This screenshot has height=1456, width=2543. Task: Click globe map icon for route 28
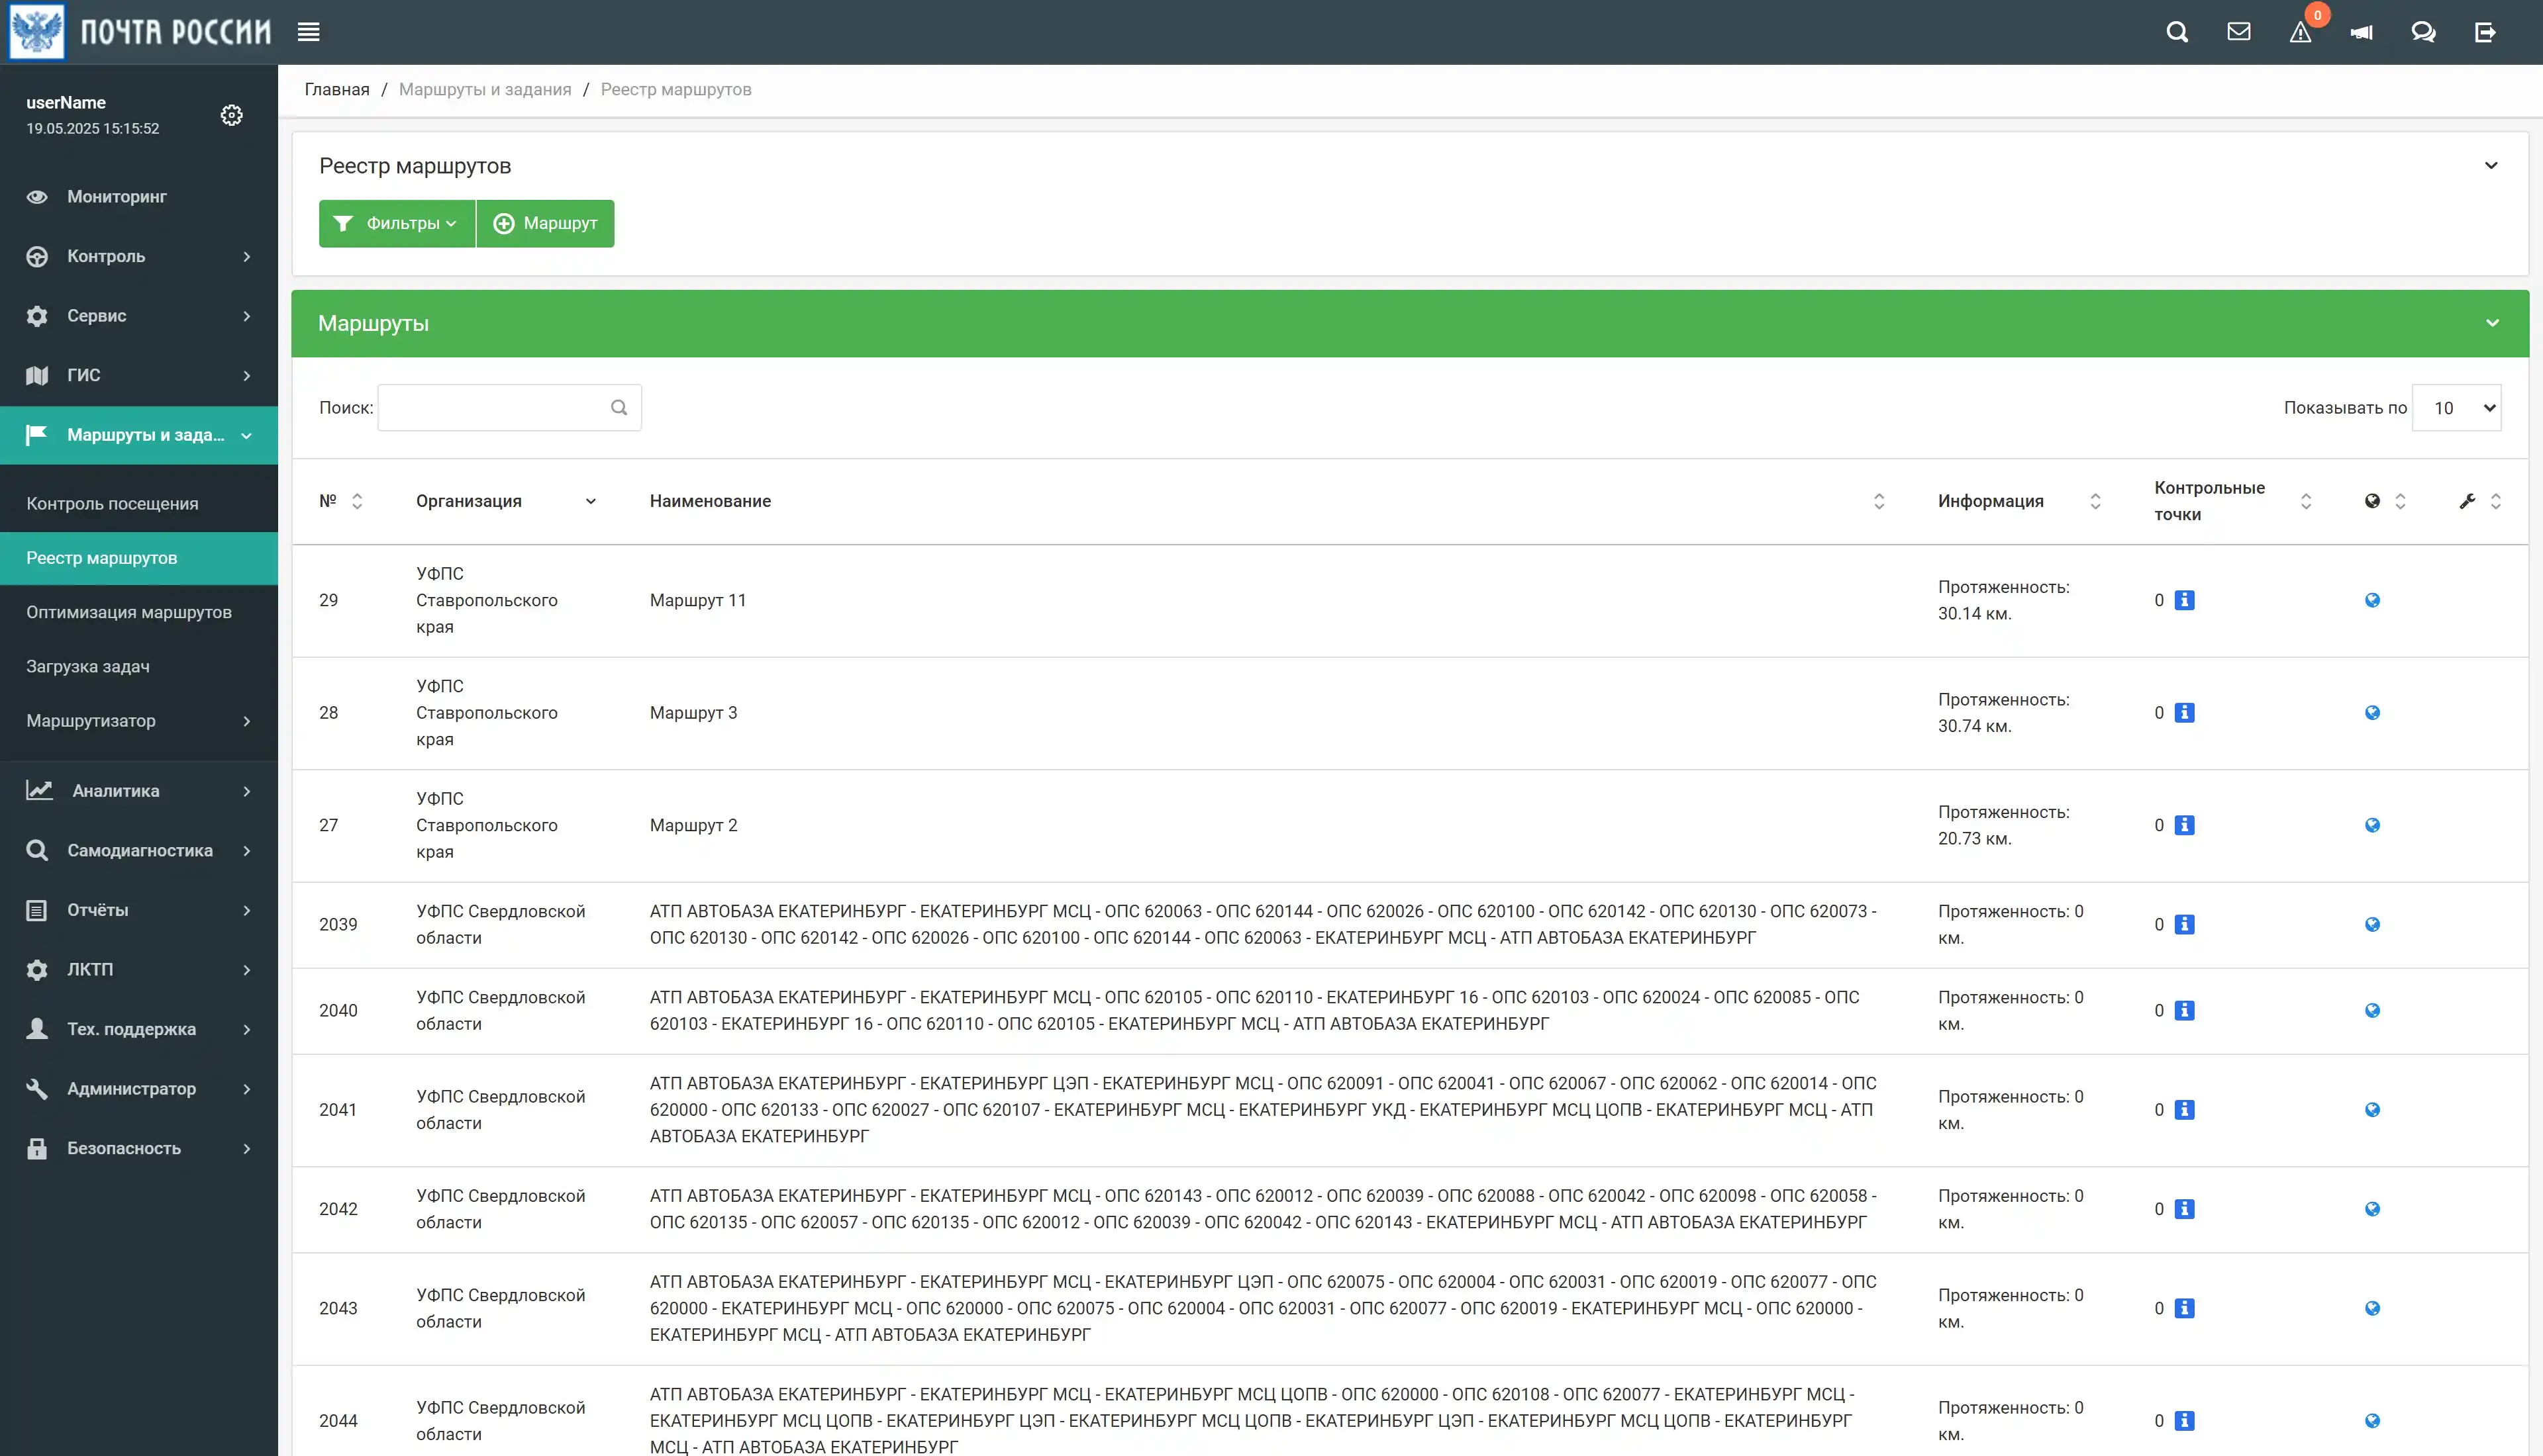[x=2372, y=713]
